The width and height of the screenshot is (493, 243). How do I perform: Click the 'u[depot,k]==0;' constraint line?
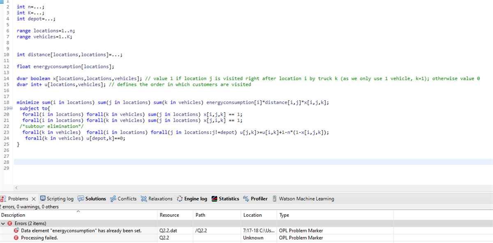point(75,138)
